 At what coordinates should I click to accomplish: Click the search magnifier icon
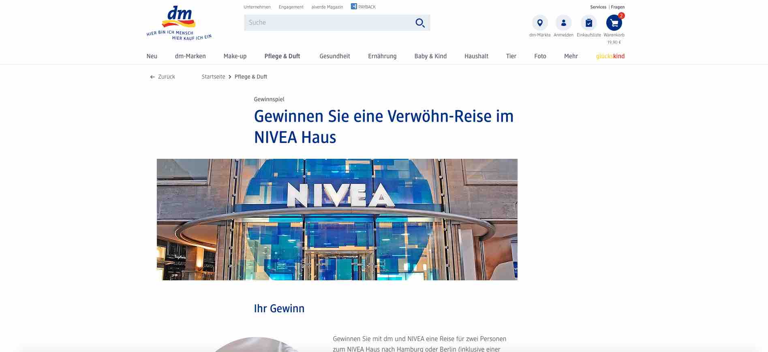[x=420, y=23]
